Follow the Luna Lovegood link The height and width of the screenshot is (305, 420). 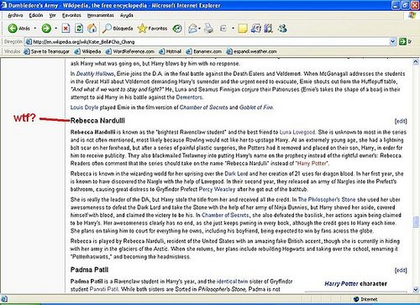tap(297, 132)
